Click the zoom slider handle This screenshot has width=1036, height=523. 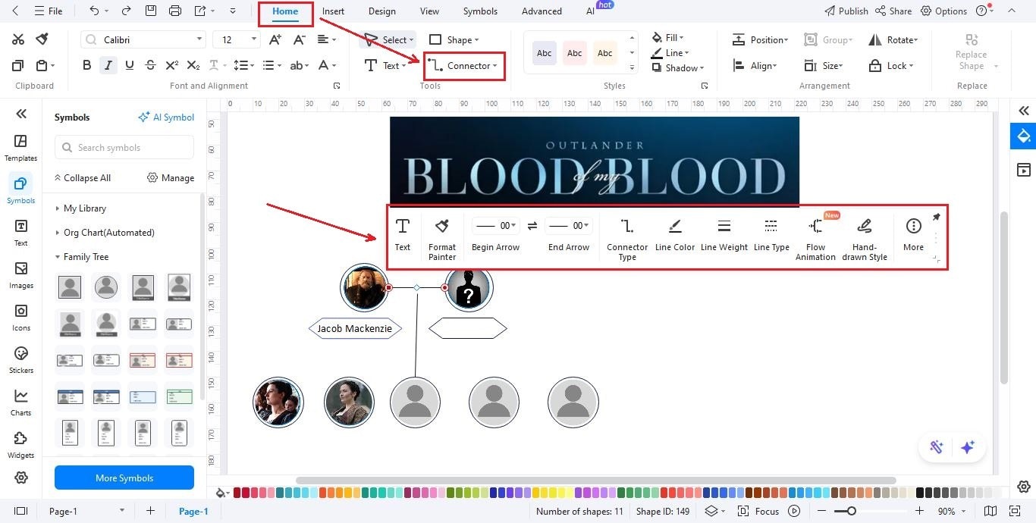tap(852, 511)
